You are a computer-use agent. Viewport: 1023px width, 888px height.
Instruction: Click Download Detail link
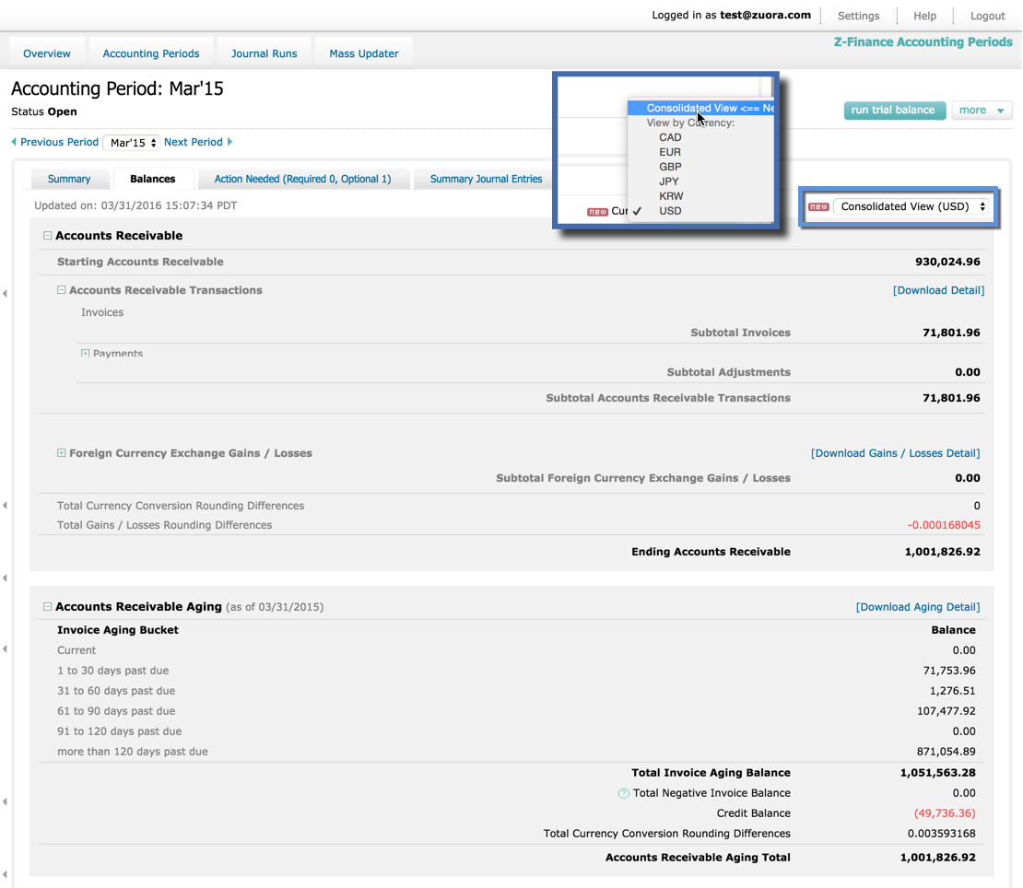(x=938, y=290)
